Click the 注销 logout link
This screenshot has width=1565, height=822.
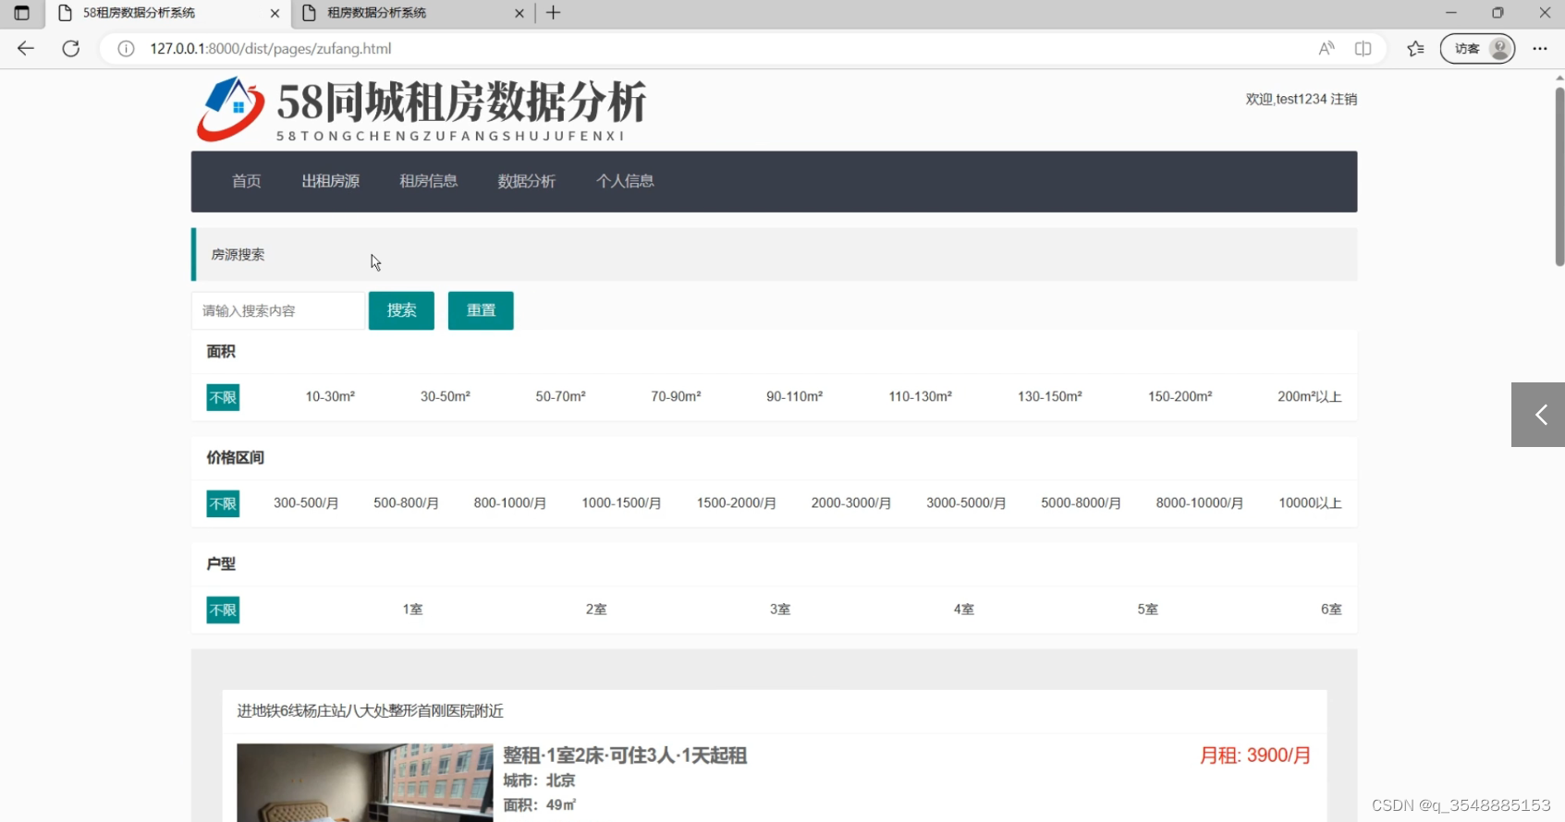1344,99
